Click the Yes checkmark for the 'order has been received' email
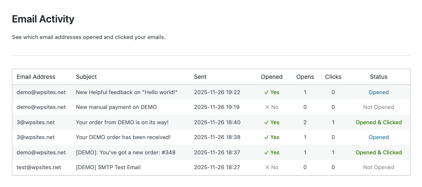 tap(272, 137)
